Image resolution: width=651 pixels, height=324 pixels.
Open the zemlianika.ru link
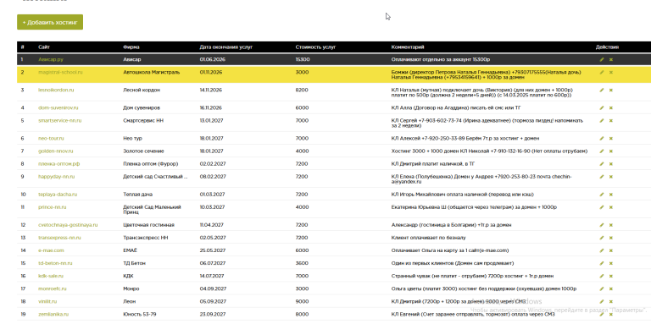[x=53, y=315]
